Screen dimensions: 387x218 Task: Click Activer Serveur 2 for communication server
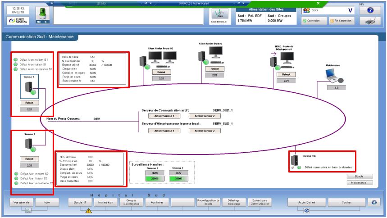click(x=204, y=116)
